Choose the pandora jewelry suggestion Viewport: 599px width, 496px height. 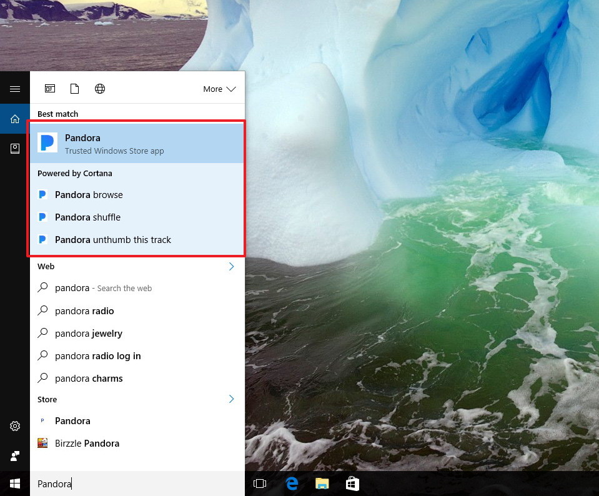[137, 334]
